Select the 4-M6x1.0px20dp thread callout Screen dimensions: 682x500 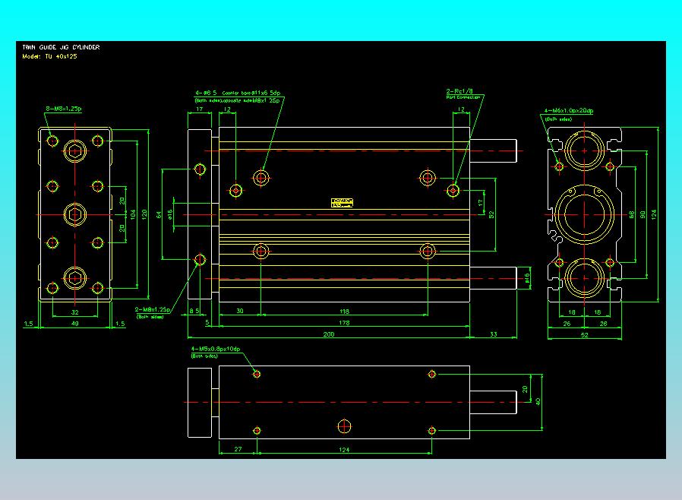(x=569, y=110)
